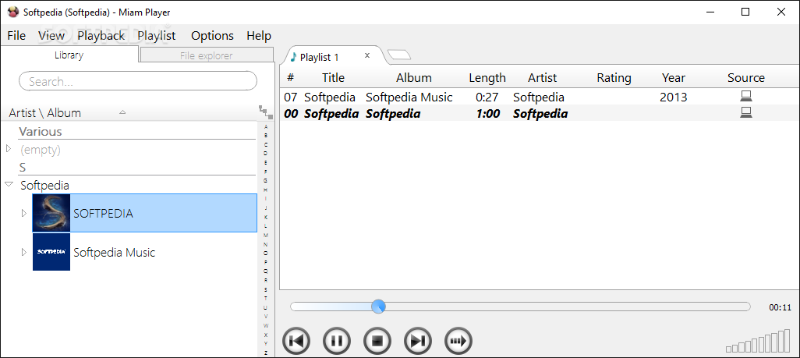
Task: Click the Softpedia Music album cell in playlist
Action: [409, 97]
